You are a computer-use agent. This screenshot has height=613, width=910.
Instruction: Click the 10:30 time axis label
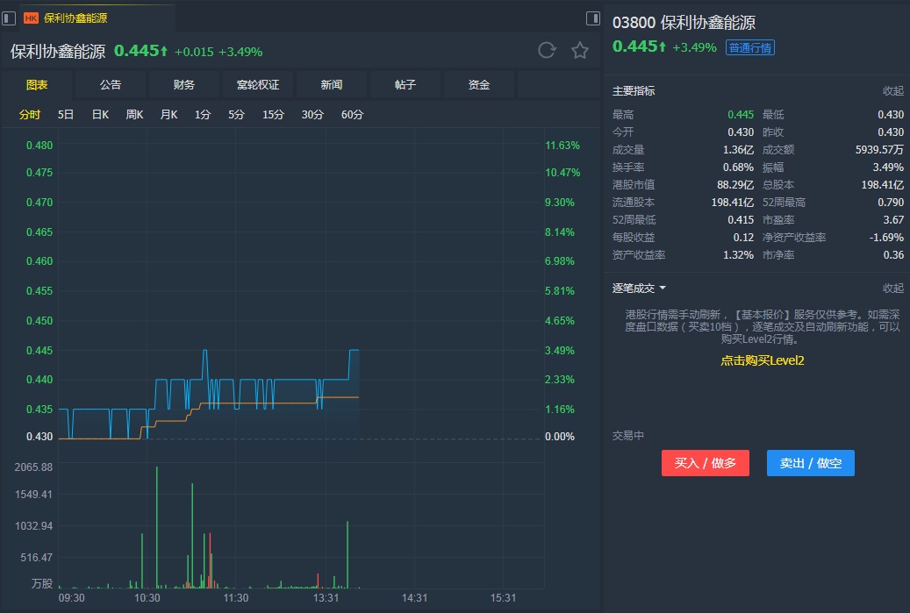point(147,597)
